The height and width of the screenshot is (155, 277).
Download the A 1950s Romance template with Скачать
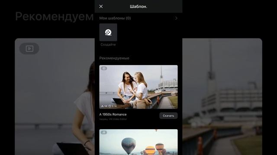pyautogui.click(x=168, y=116)
